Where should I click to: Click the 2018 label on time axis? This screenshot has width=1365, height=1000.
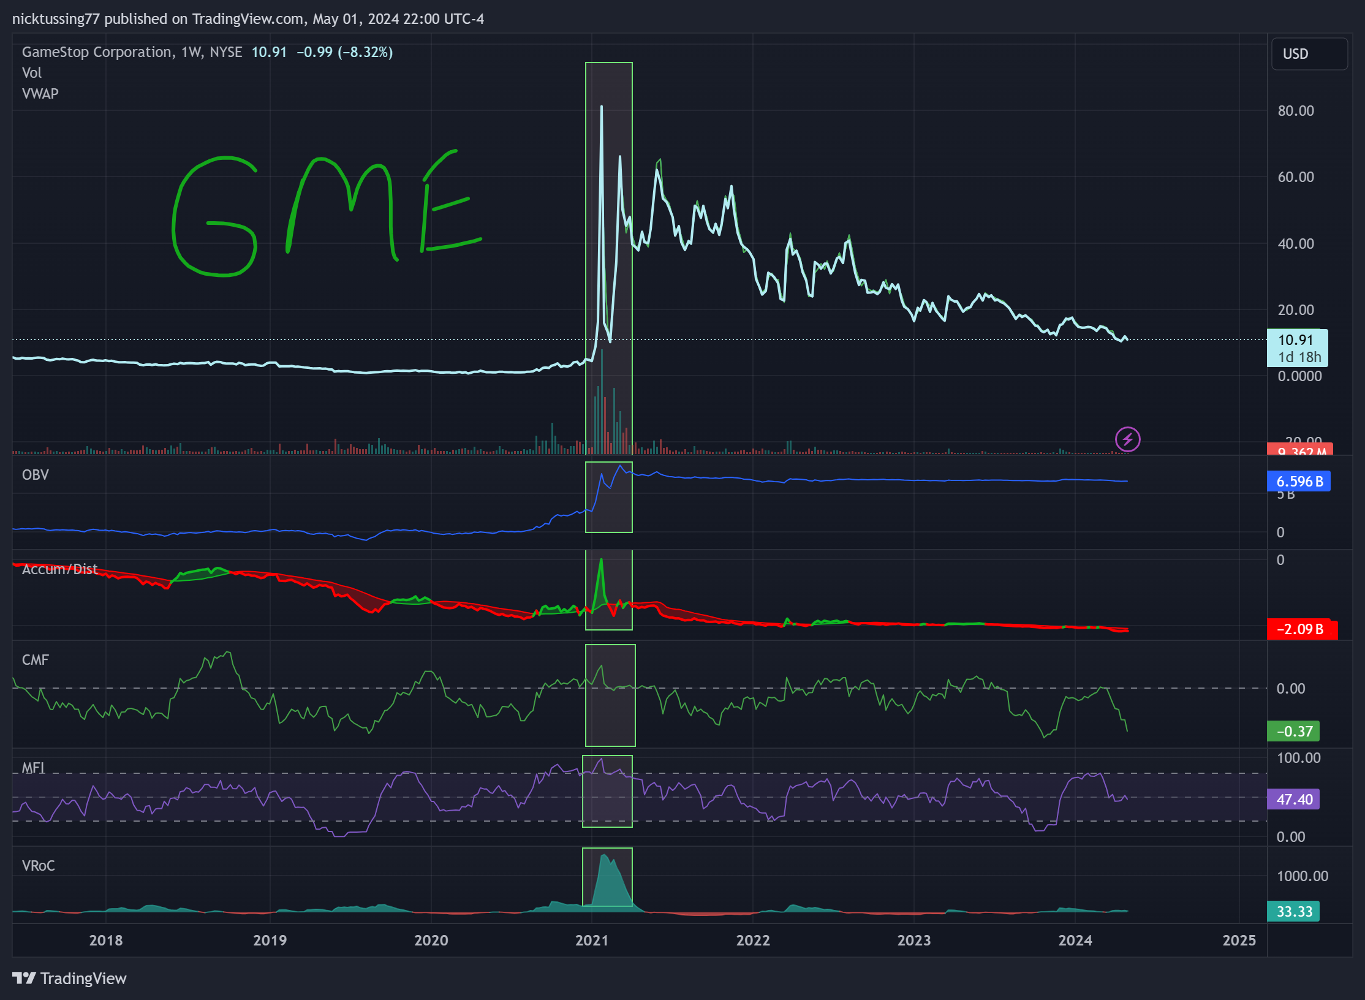106,941
